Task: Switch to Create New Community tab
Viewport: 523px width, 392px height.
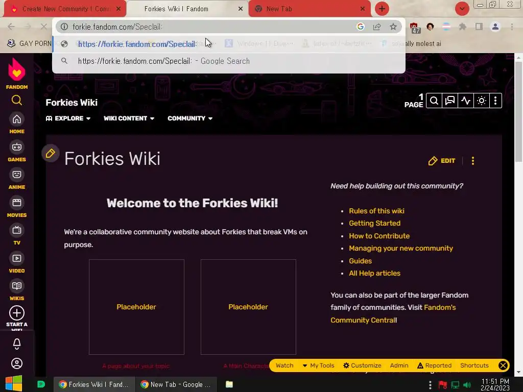Action: [65, 9]
